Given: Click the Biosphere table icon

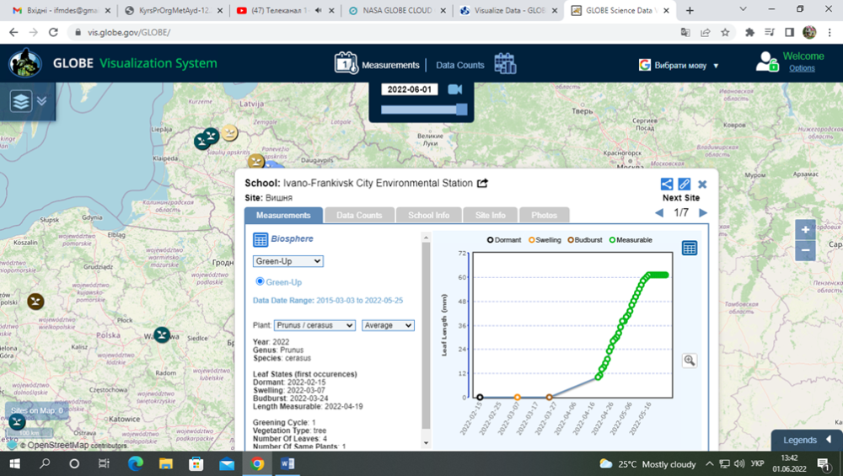Looking at the screenshot, I should [260, 239].
